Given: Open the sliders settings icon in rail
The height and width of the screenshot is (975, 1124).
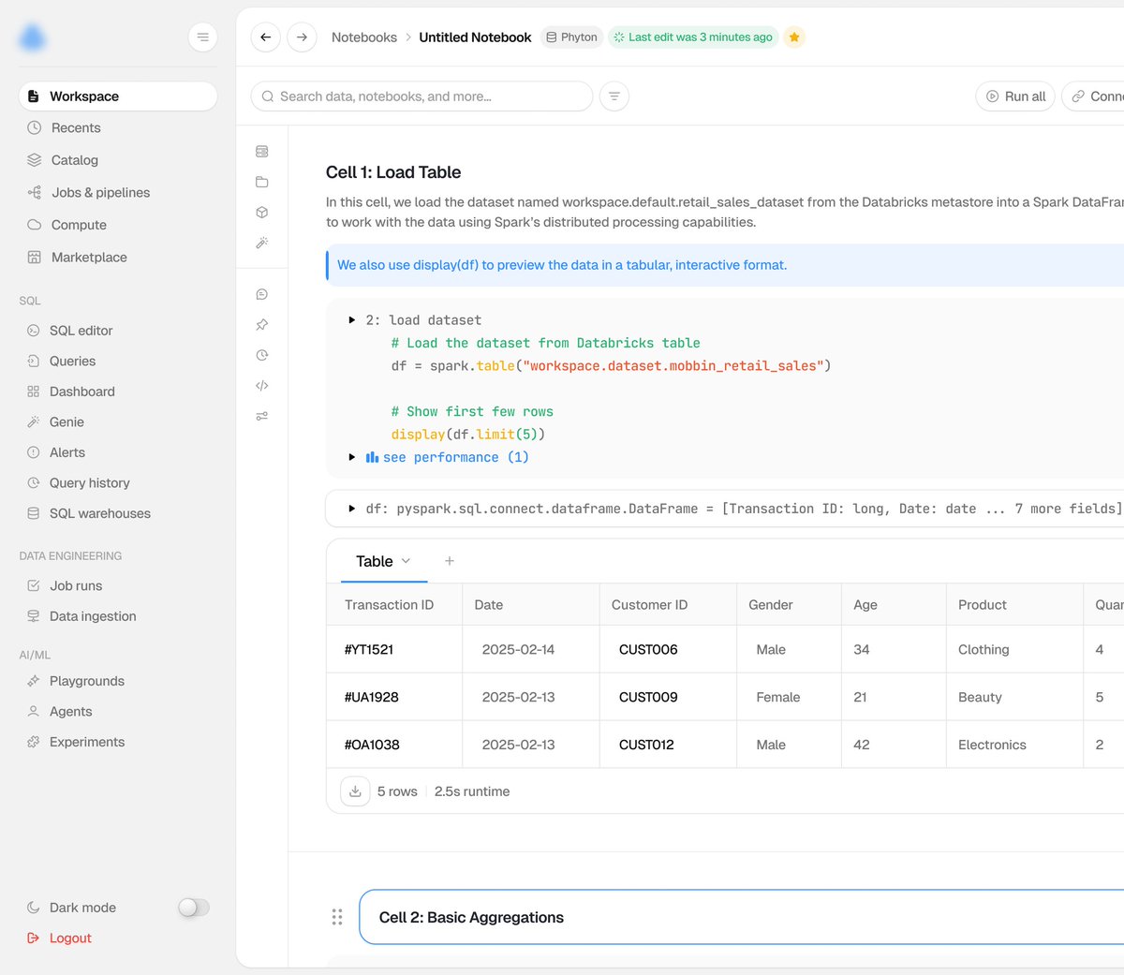Looking at the screenshot, I should point(262,416).
